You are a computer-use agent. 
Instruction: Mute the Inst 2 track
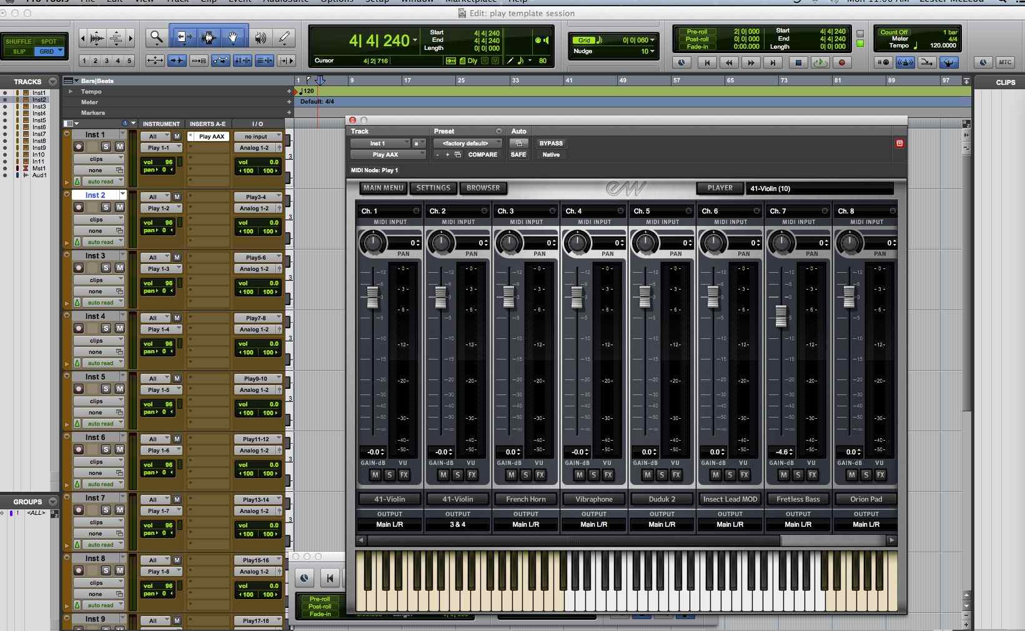[x=119, y=207]
